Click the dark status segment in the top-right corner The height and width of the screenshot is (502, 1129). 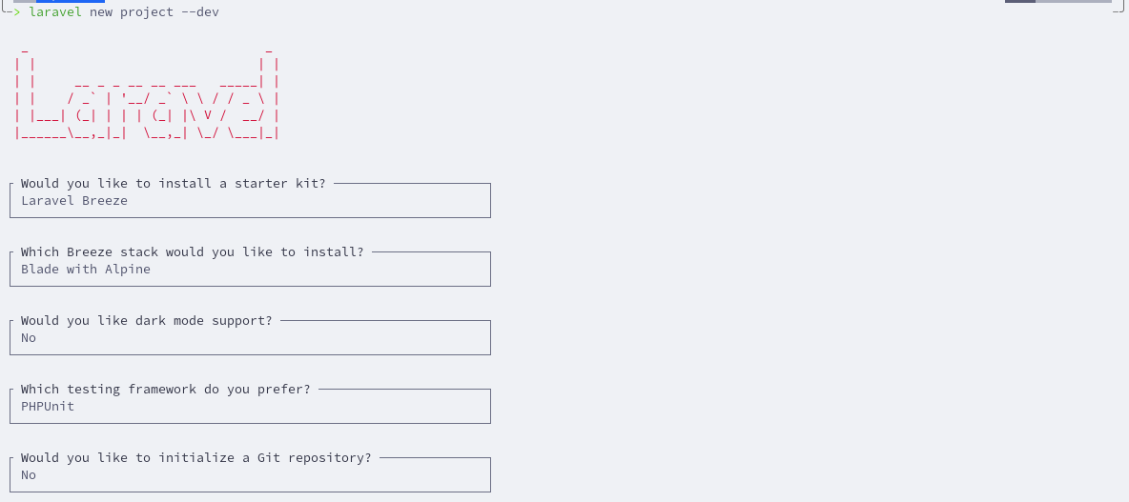tap(1019, 2)
